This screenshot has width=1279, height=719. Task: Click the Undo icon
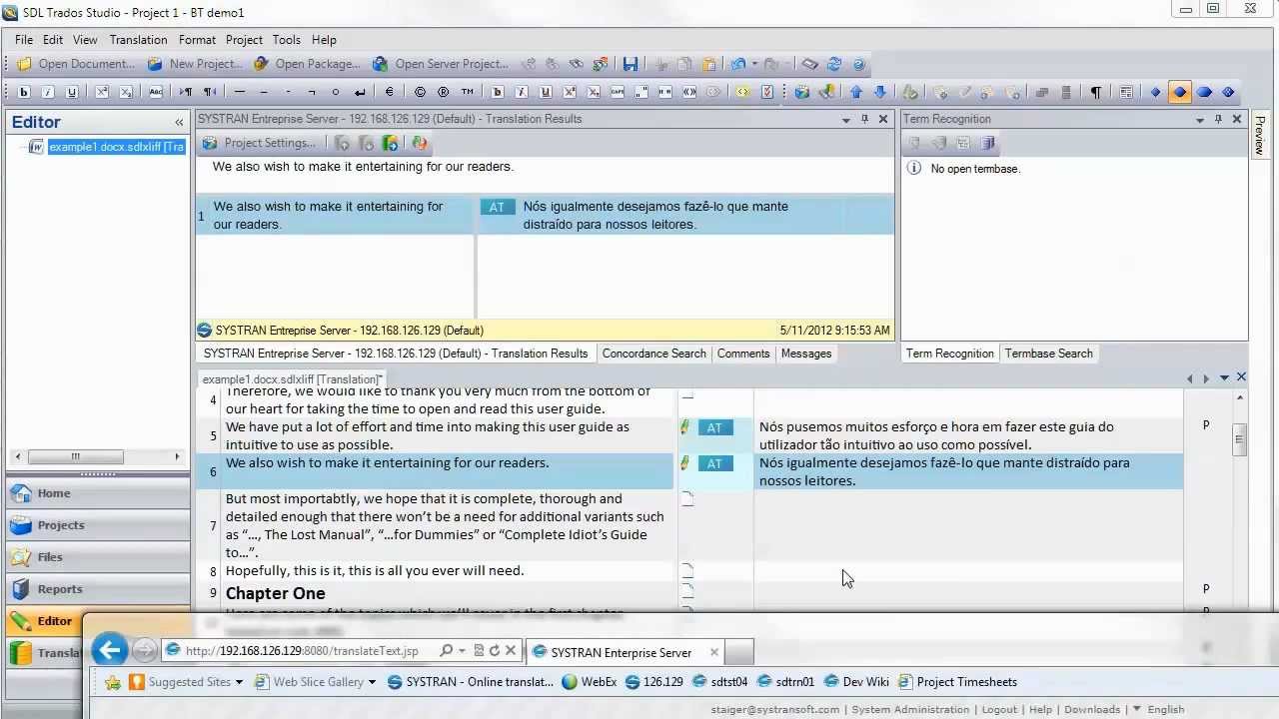pos(737,64)
